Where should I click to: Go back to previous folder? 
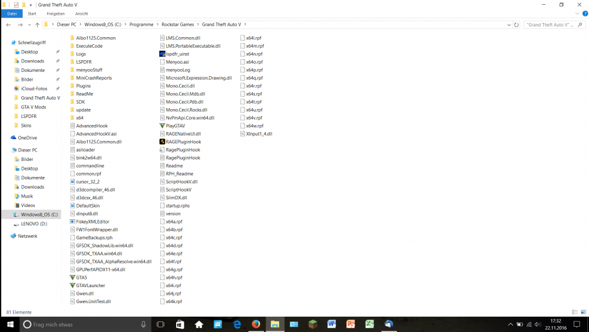[8, 25]
